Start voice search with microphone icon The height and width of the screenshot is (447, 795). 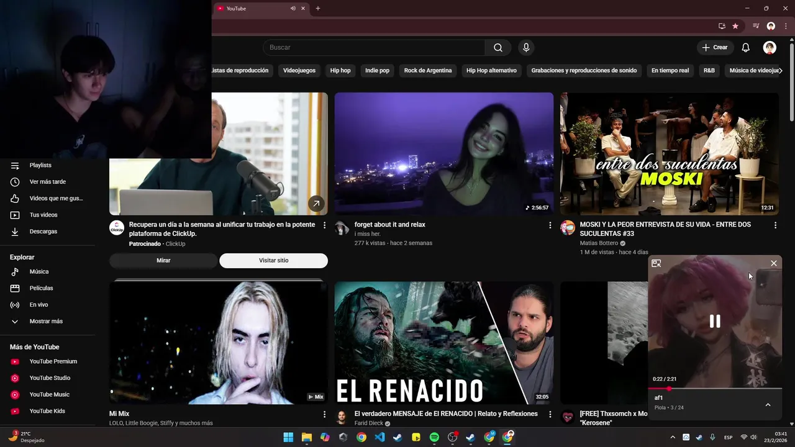click(x=526, y=47)
